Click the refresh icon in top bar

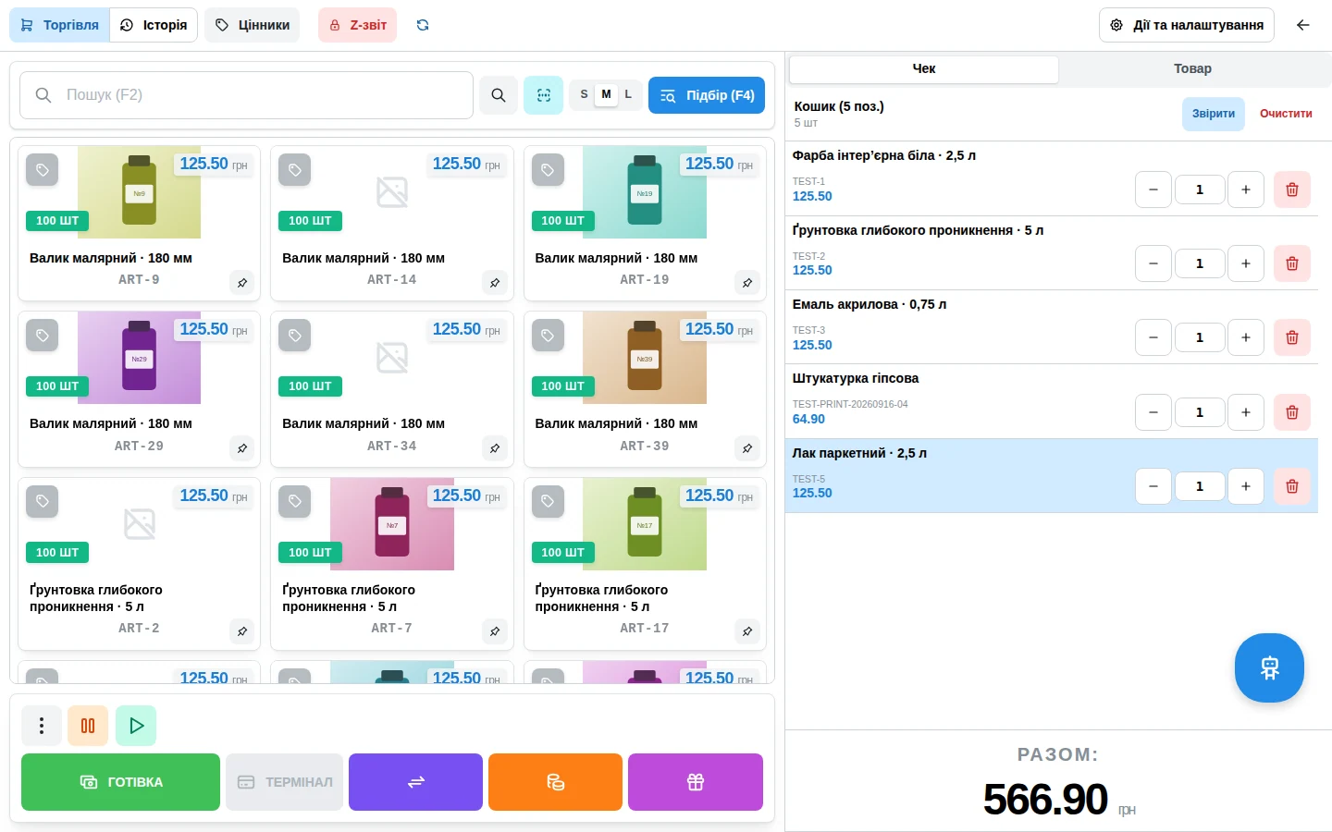point(423,25)
